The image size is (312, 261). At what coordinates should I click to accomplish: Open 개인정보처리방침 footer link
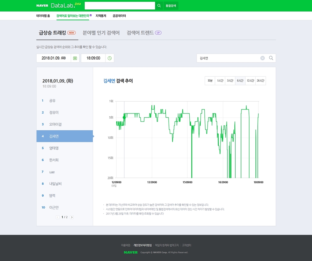coord(143,245)
